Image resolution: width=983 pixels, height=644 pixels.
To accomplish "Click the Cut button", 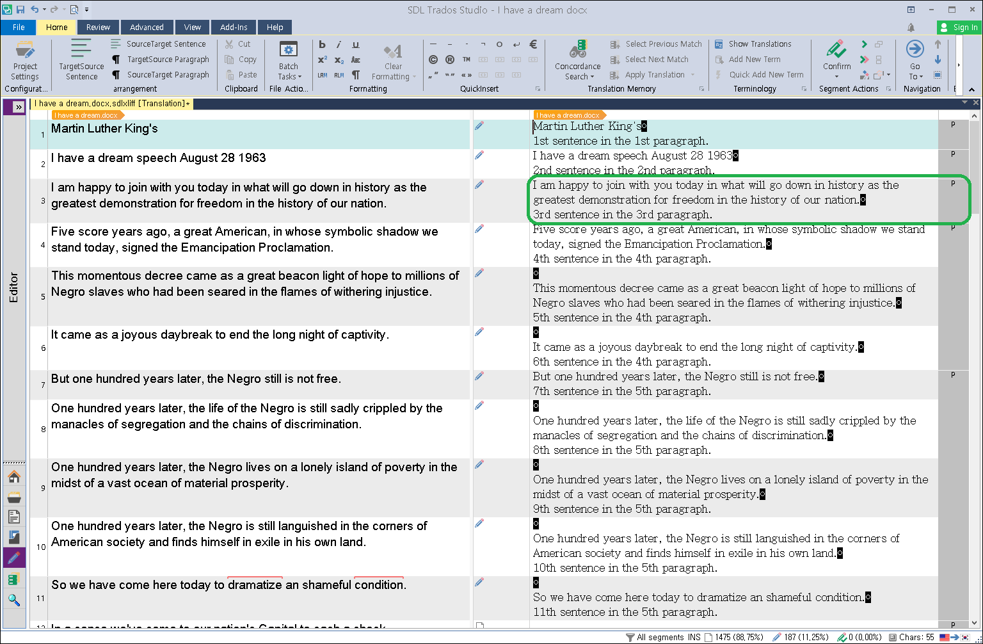I will 238,44.
